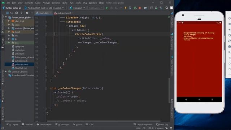Screen dimensions: 231x130
Task: Toggle the fold marker beside void _onColorChanged line
Action: point(46,88)
